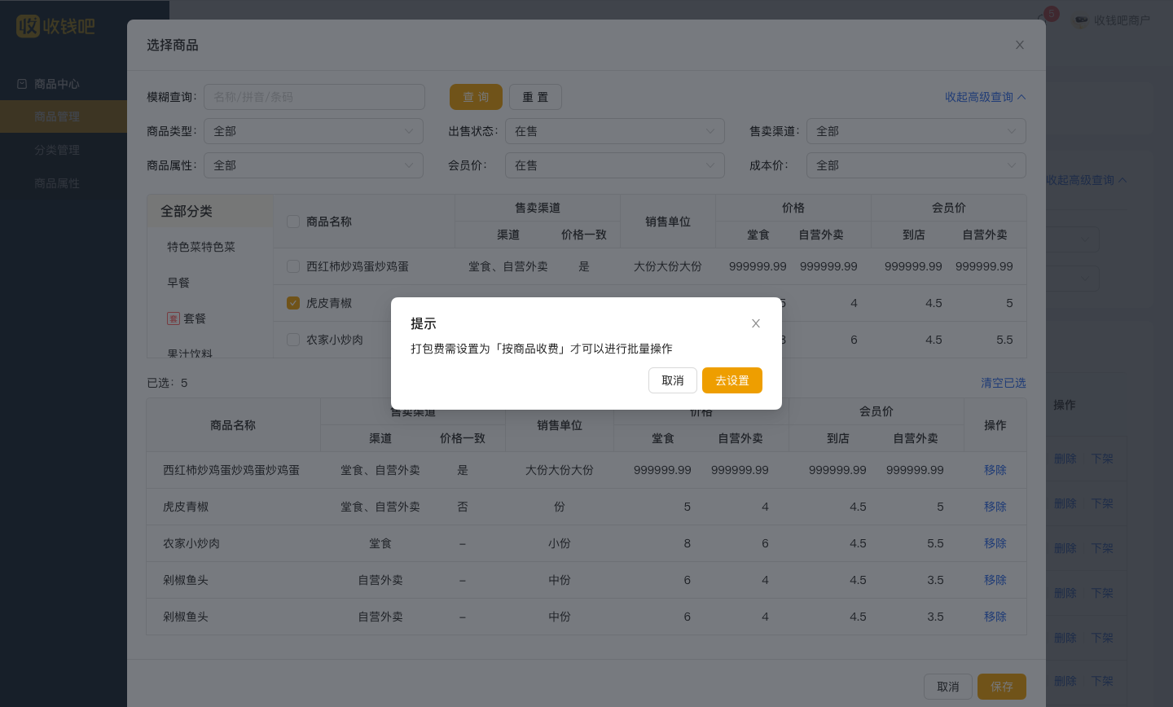
Task: Click the 清空已选 link
Action: [1004, 383]
